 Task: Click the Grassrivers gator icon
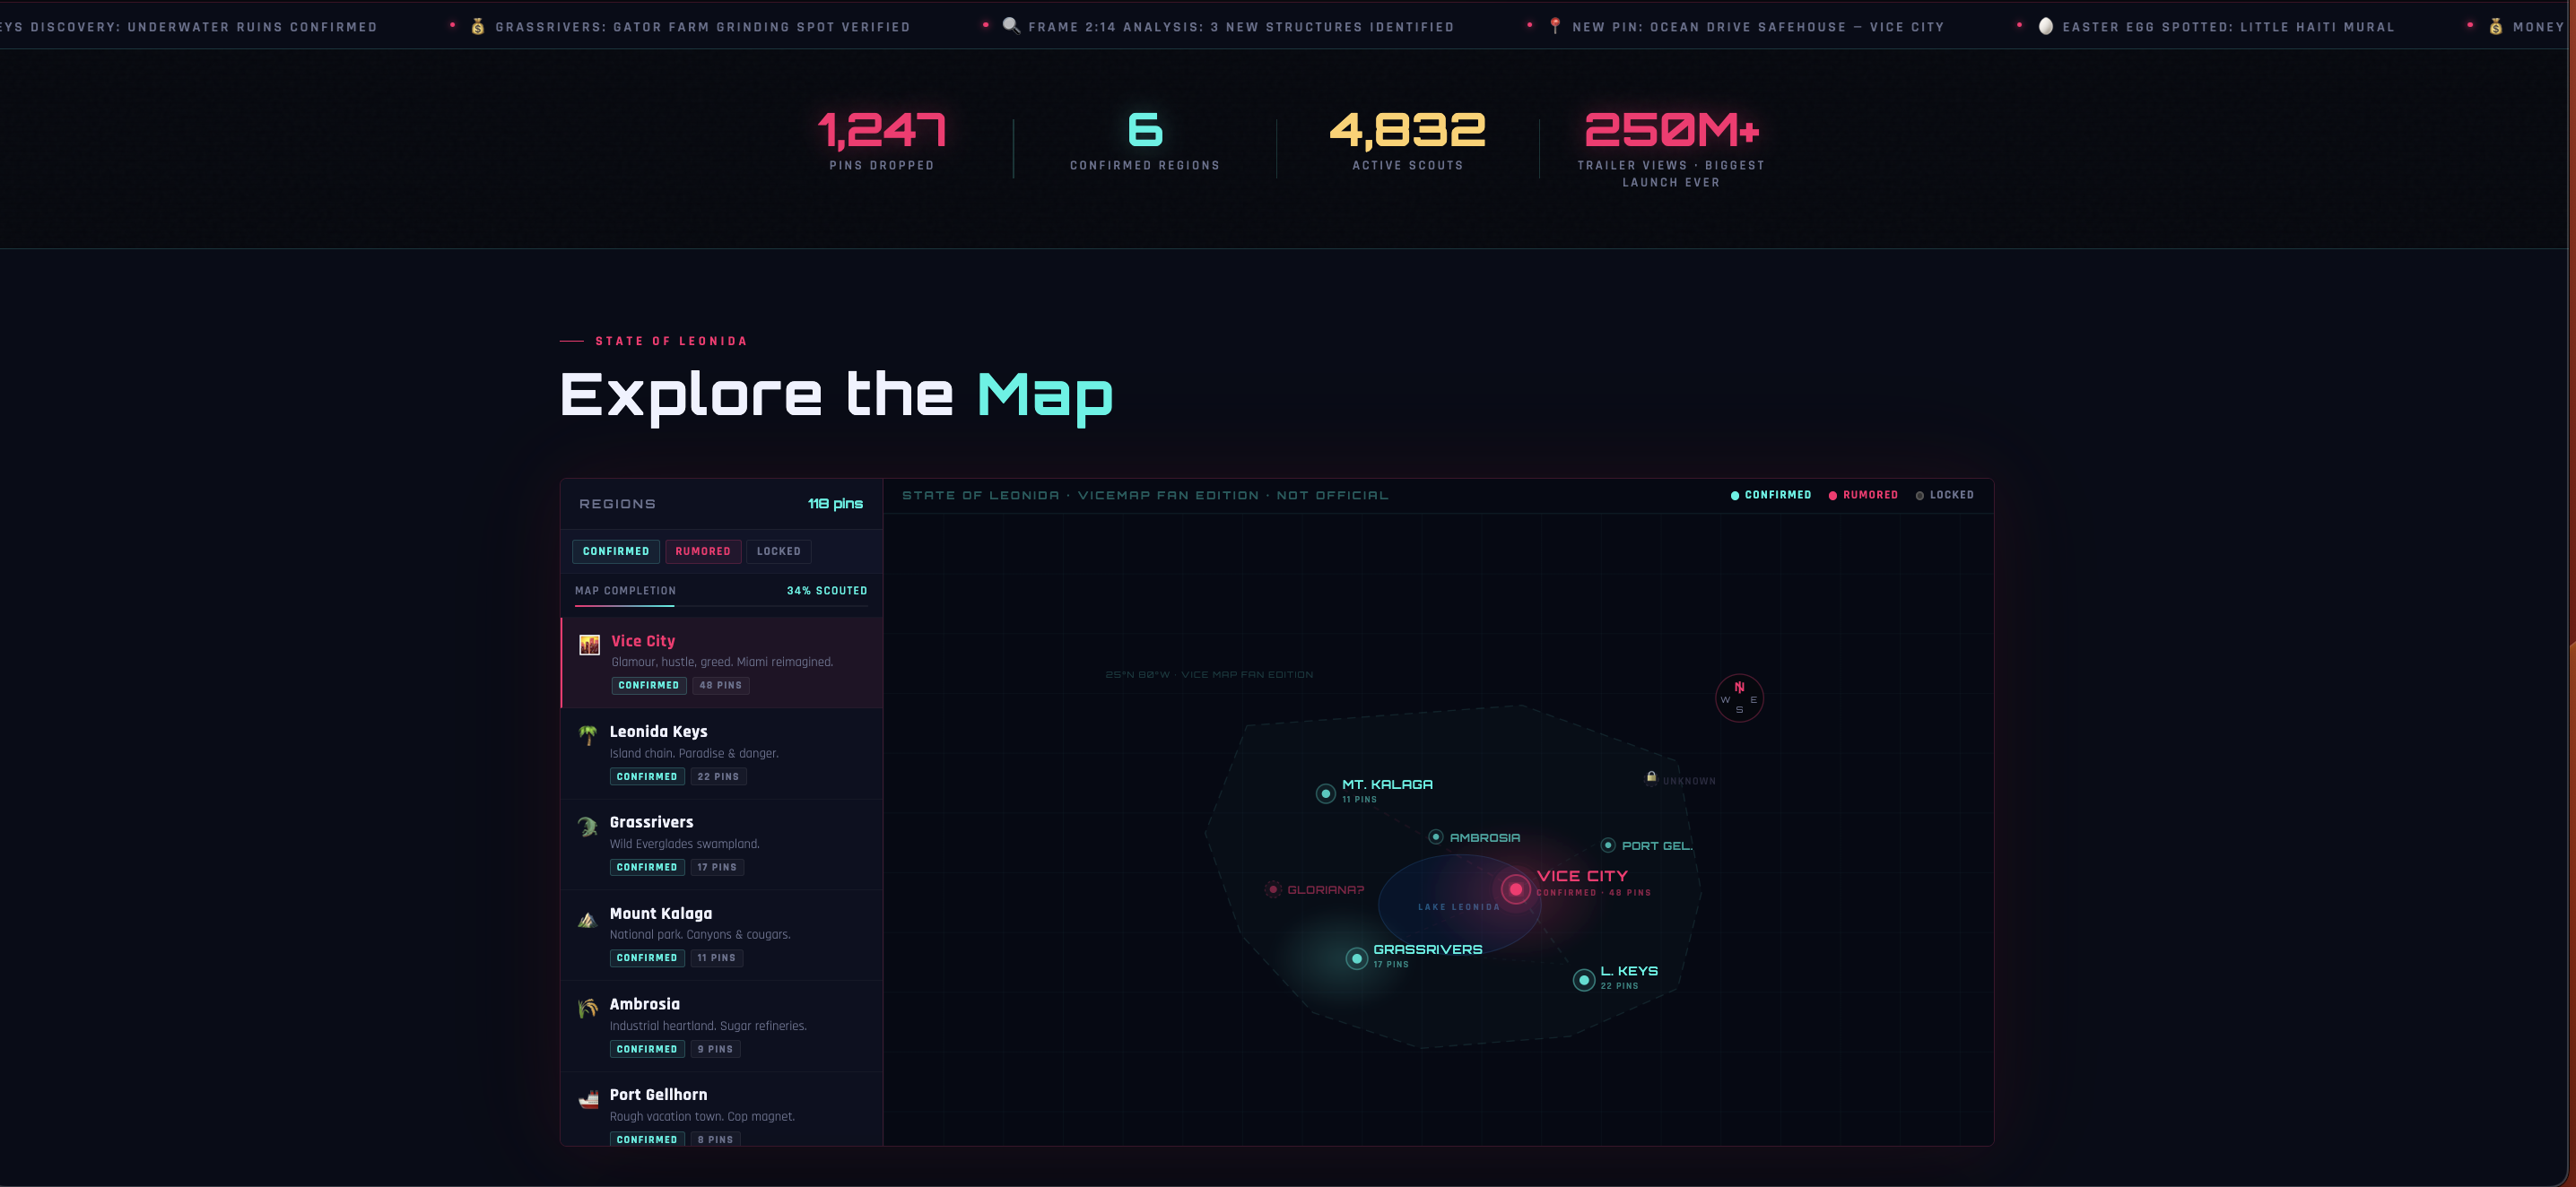click(588, 827)
